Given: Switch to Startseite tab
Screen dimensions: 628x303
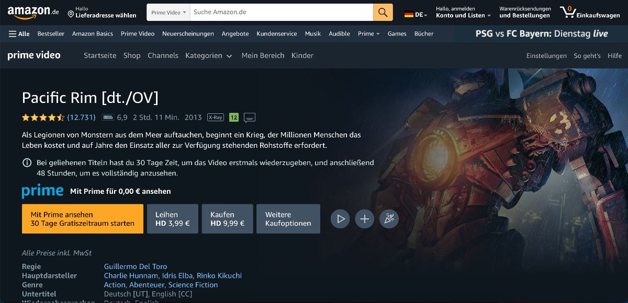Looking at the screenshot, I should pyautogui.click(x=100, y=55).
